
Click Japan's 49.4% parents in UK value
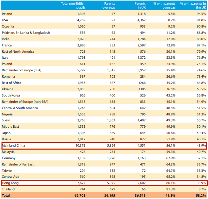(x=201, y=133)
